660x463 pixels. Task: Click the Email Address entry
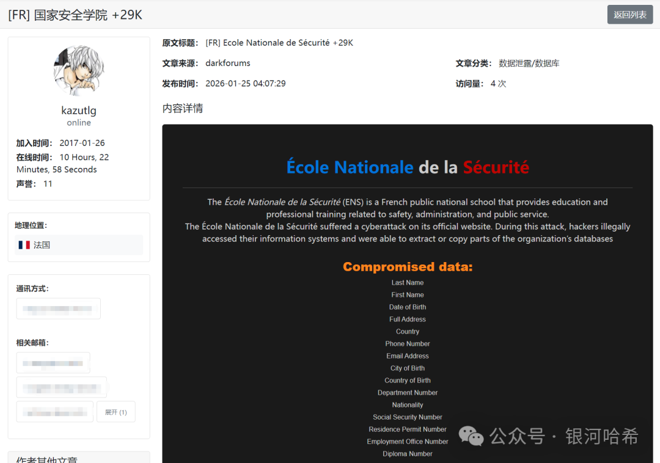click(408, 355)
